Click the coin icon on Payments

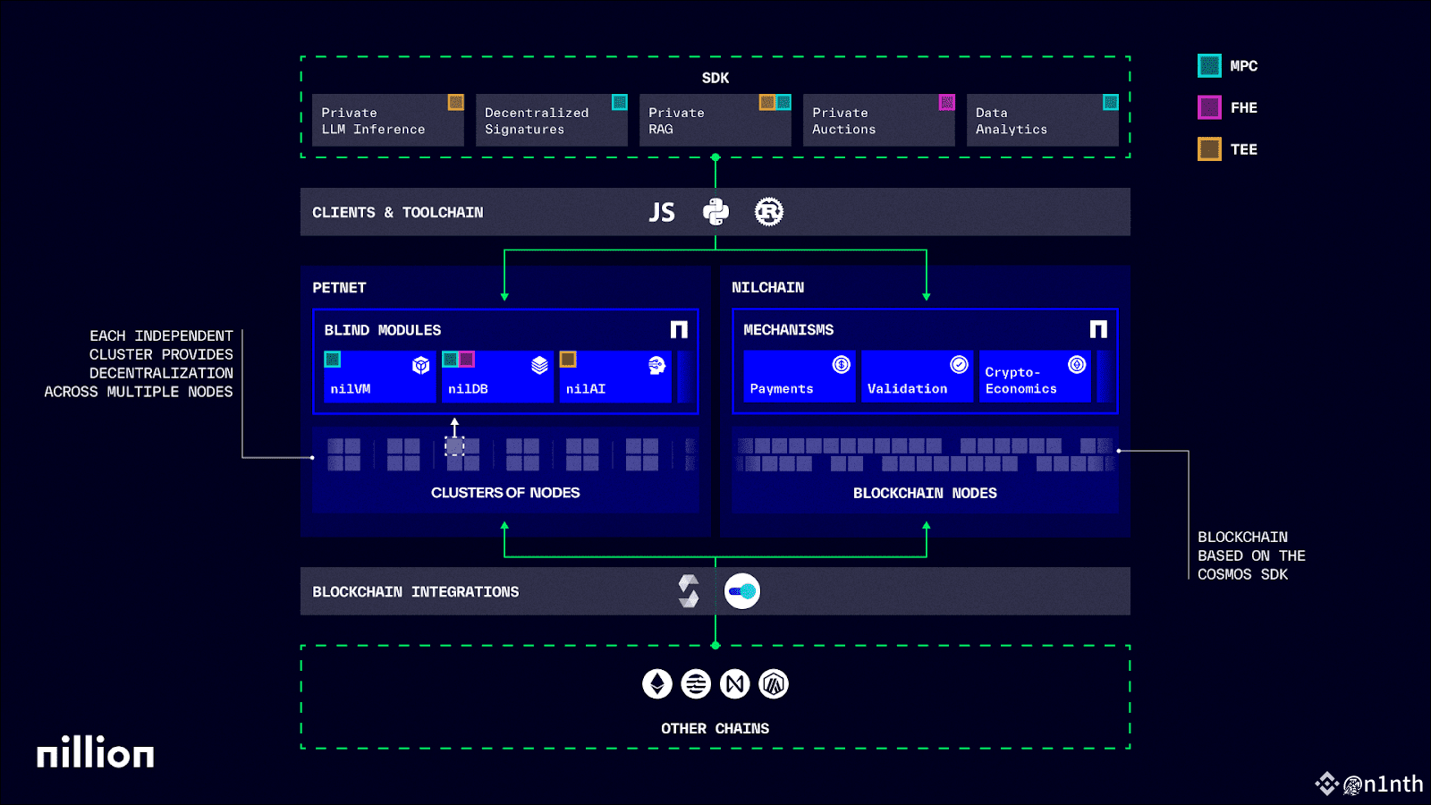[x=842, y=364]
